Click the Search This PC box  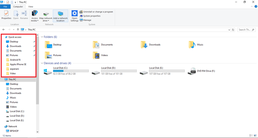pyautogui.click(x=246, y=30)
